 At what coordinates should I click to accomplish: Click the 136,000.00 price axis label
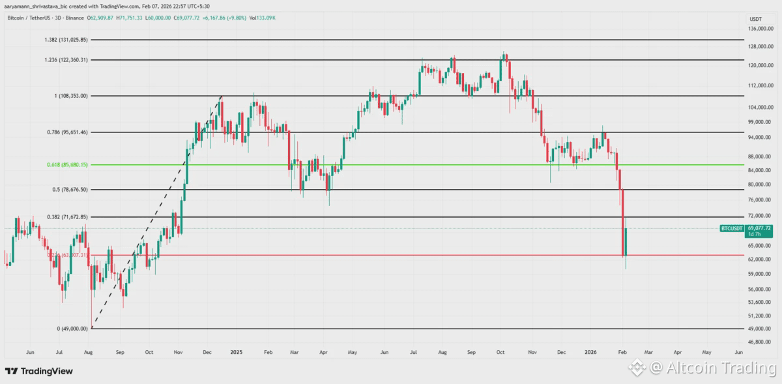coord(761,29)
